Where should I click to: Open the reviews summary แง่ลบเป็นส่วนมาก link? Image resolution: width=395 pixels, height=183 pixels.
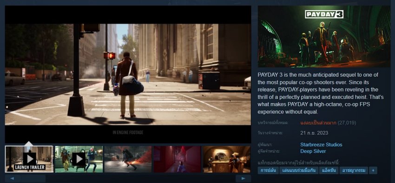pos(318,123)
